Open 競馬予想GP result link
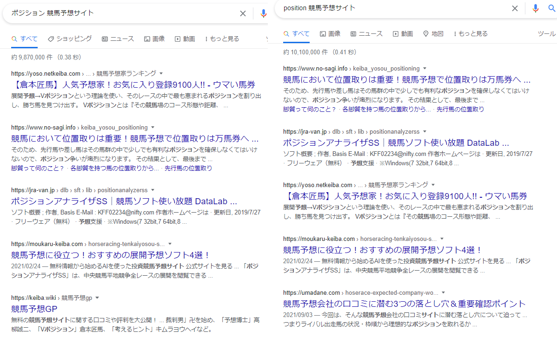This screenshot has width=557, height=337. pyautogui.click(x=34, y=309)
